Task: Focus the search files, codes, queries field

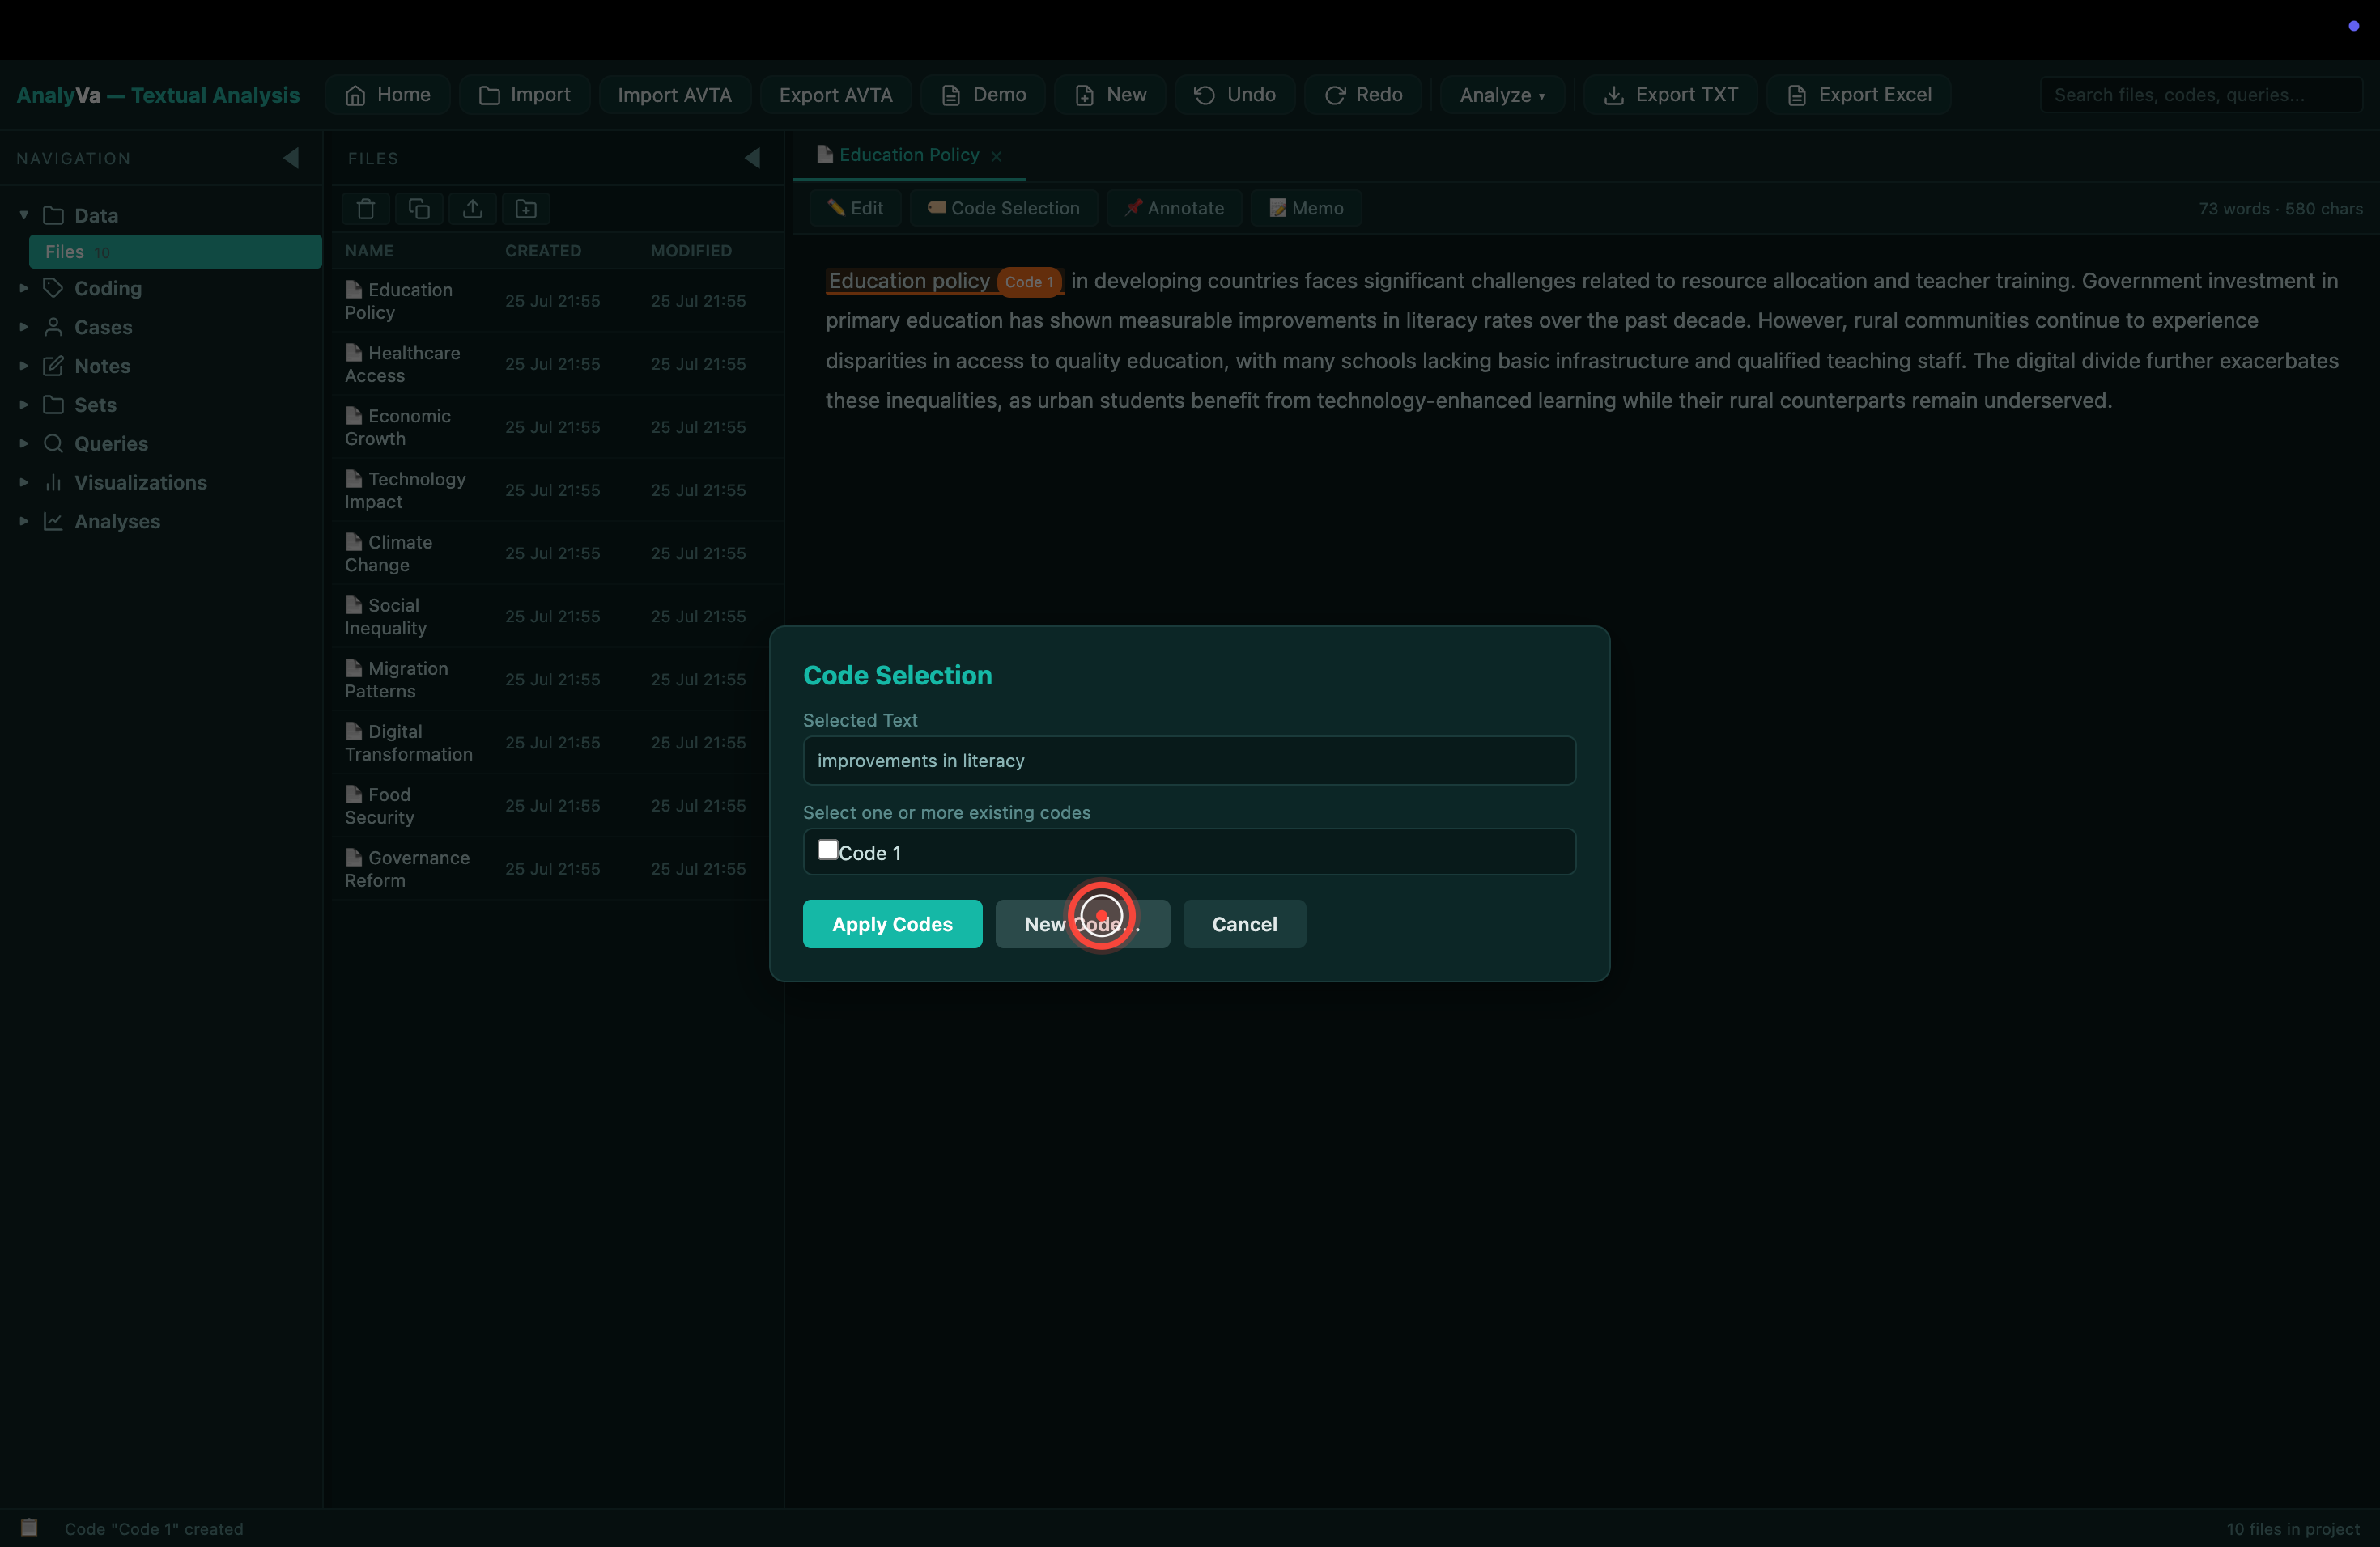Action: (2200, 95)
